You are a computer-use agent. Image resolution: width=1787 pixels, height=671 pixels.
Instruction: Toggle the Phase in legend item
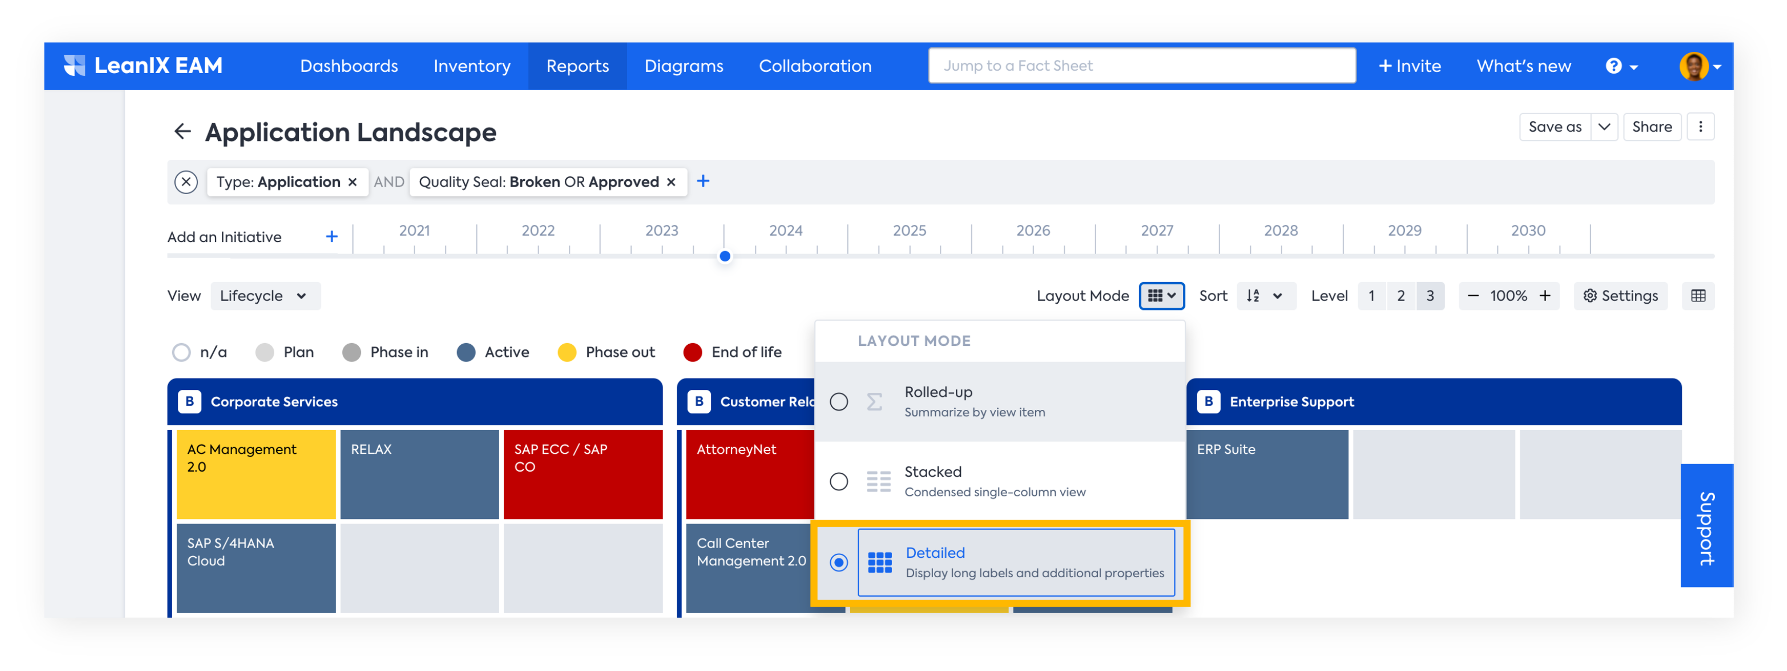point(385,352)
